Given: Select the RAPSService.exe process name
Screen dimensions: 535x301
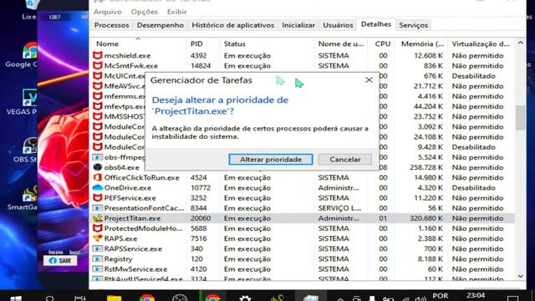Looking at the screenshot, I should coord(133,249).
